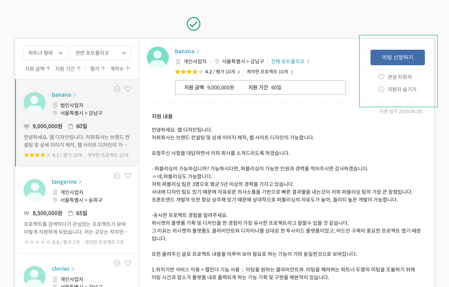Select tangerine avatar thumbnail
Viewport: 449px width, 287px height.
(x=34, y=190)
